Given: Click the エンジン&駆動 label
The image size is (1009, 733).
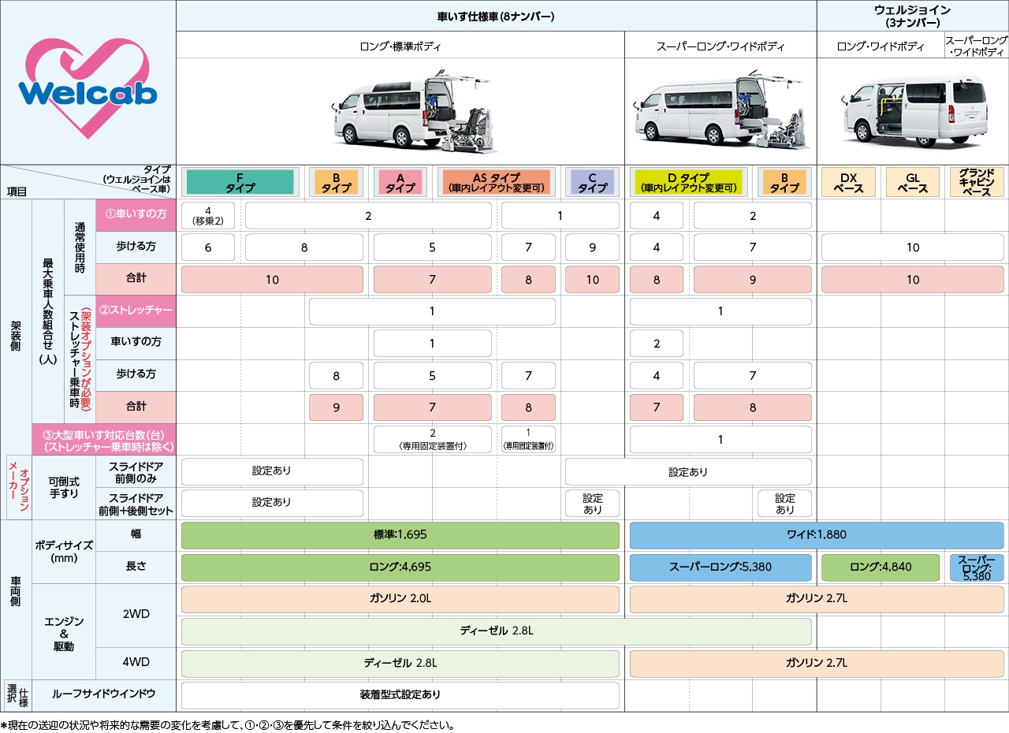Looking at the screenshot, I should (64, 632).
